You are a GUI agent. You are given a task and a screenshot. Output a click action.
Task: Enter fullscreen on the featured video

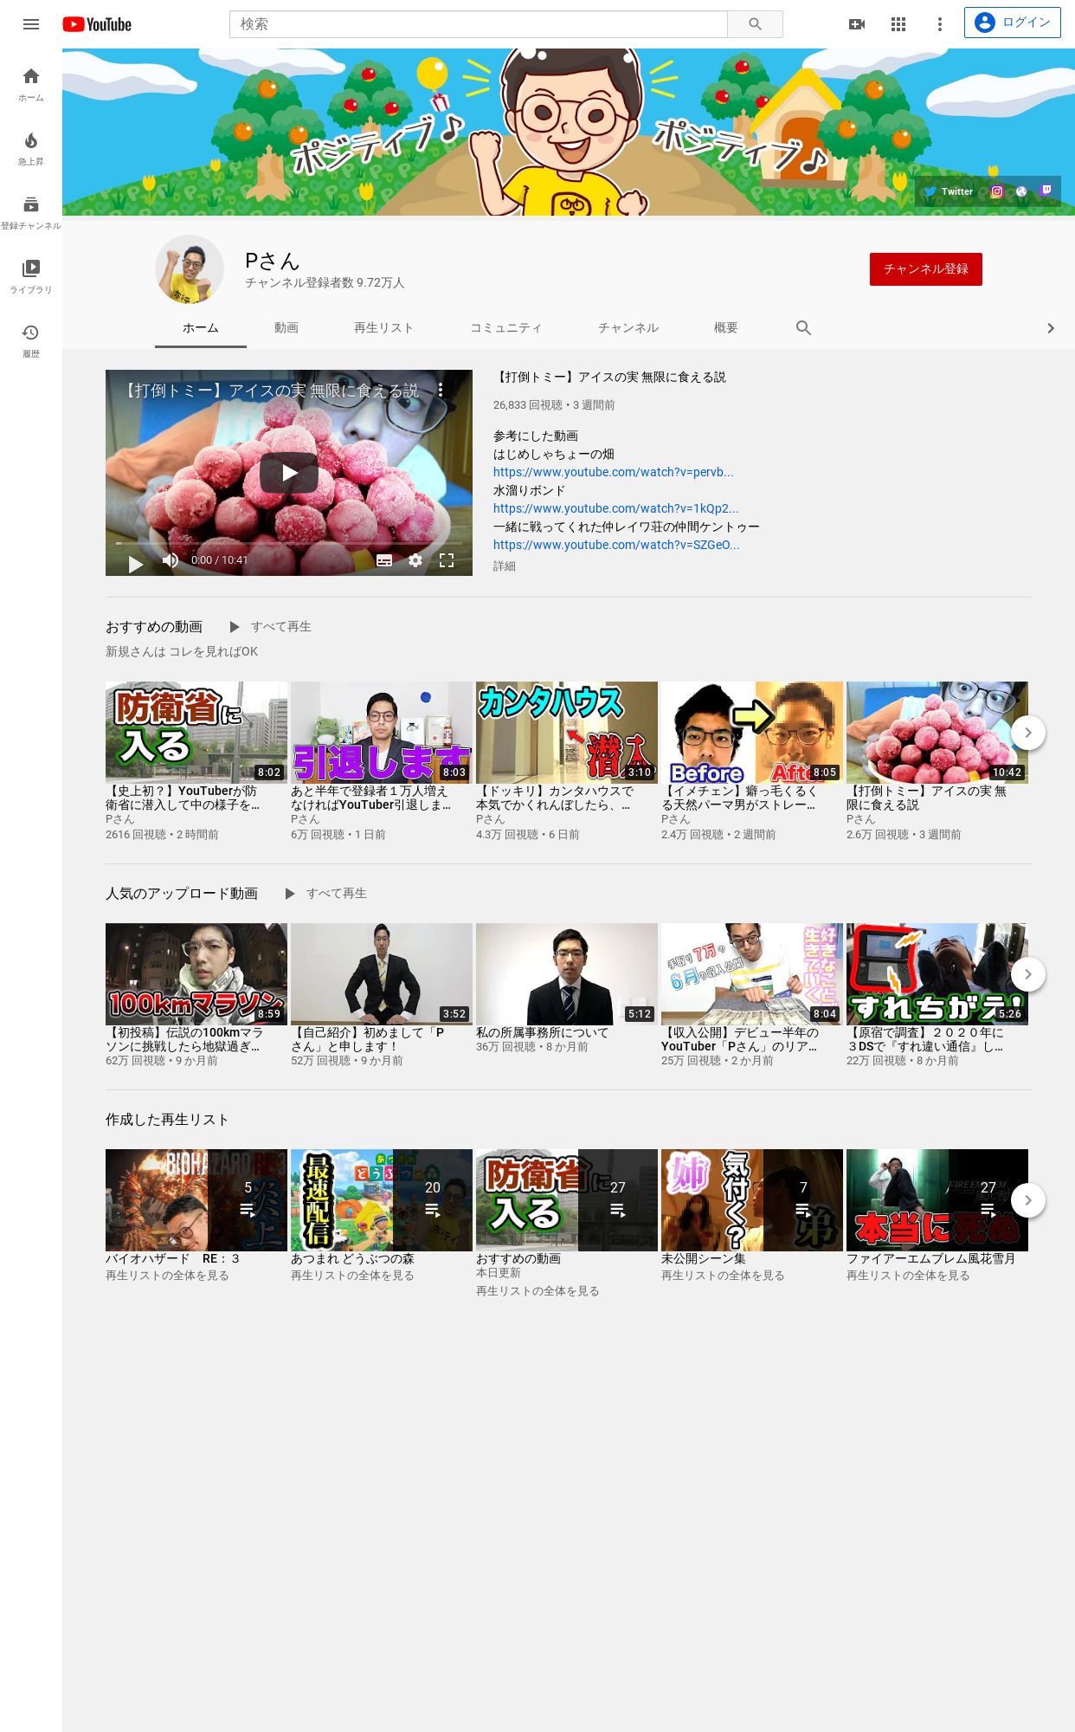[x=447, y=560]
